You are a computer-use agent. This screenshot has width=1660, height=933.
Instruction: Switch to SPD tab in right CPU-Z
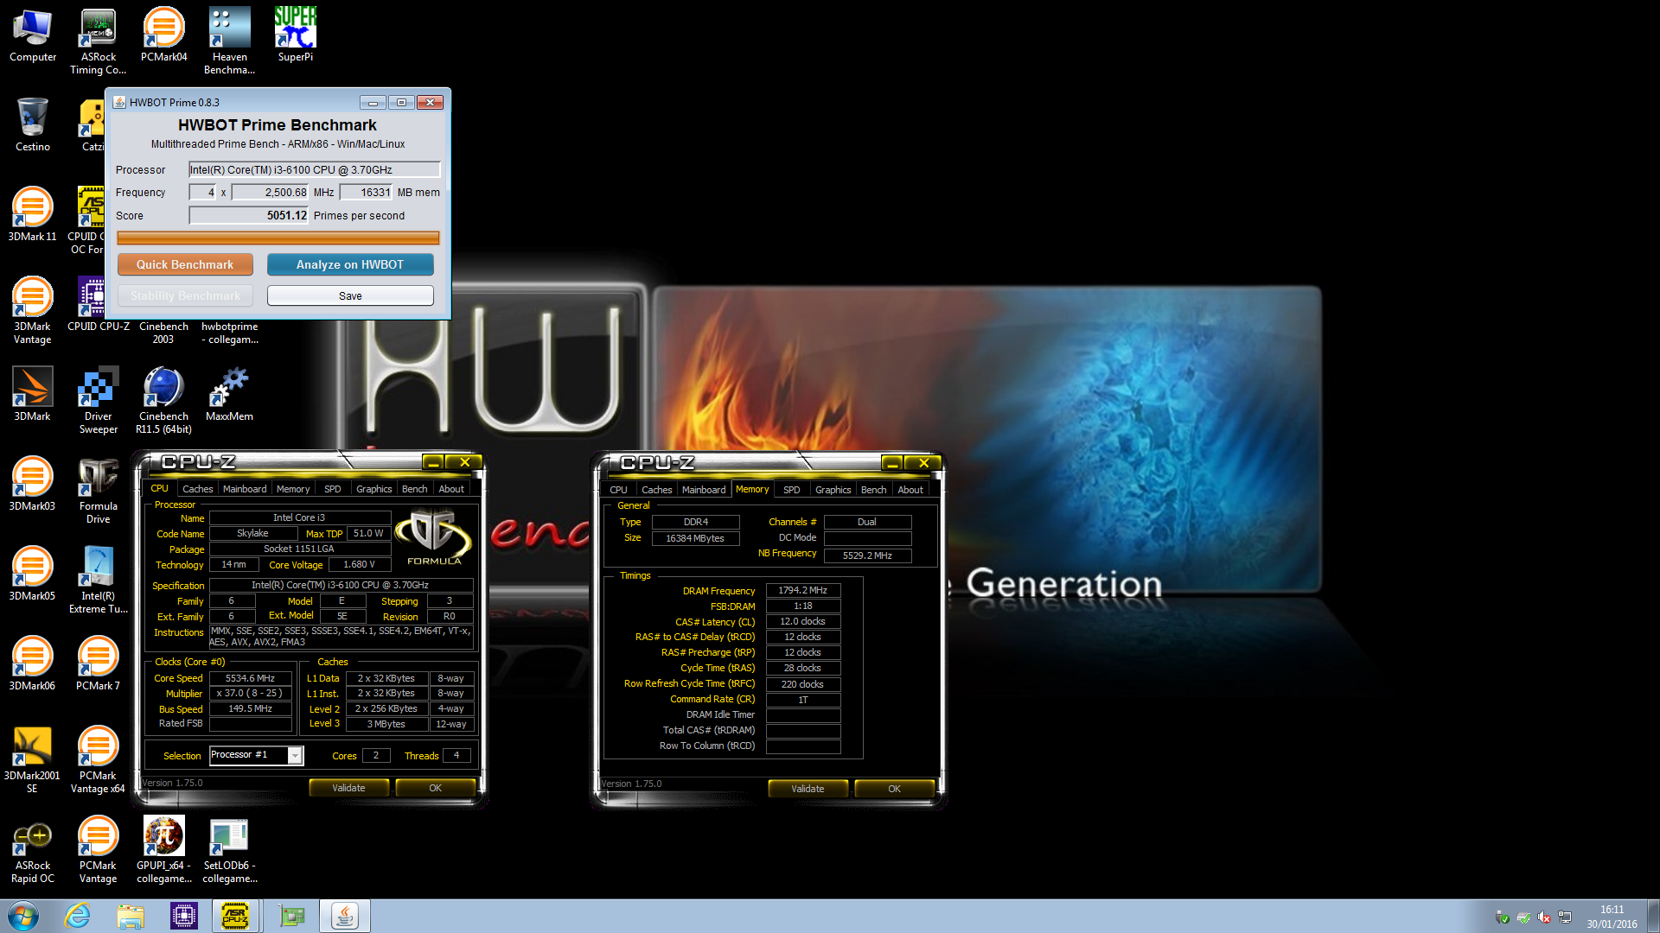[x=791, y=490]
